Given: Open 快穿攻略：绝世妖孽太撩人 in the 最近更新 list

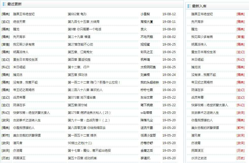Looking at the screenshot, I should click(31, 113).
